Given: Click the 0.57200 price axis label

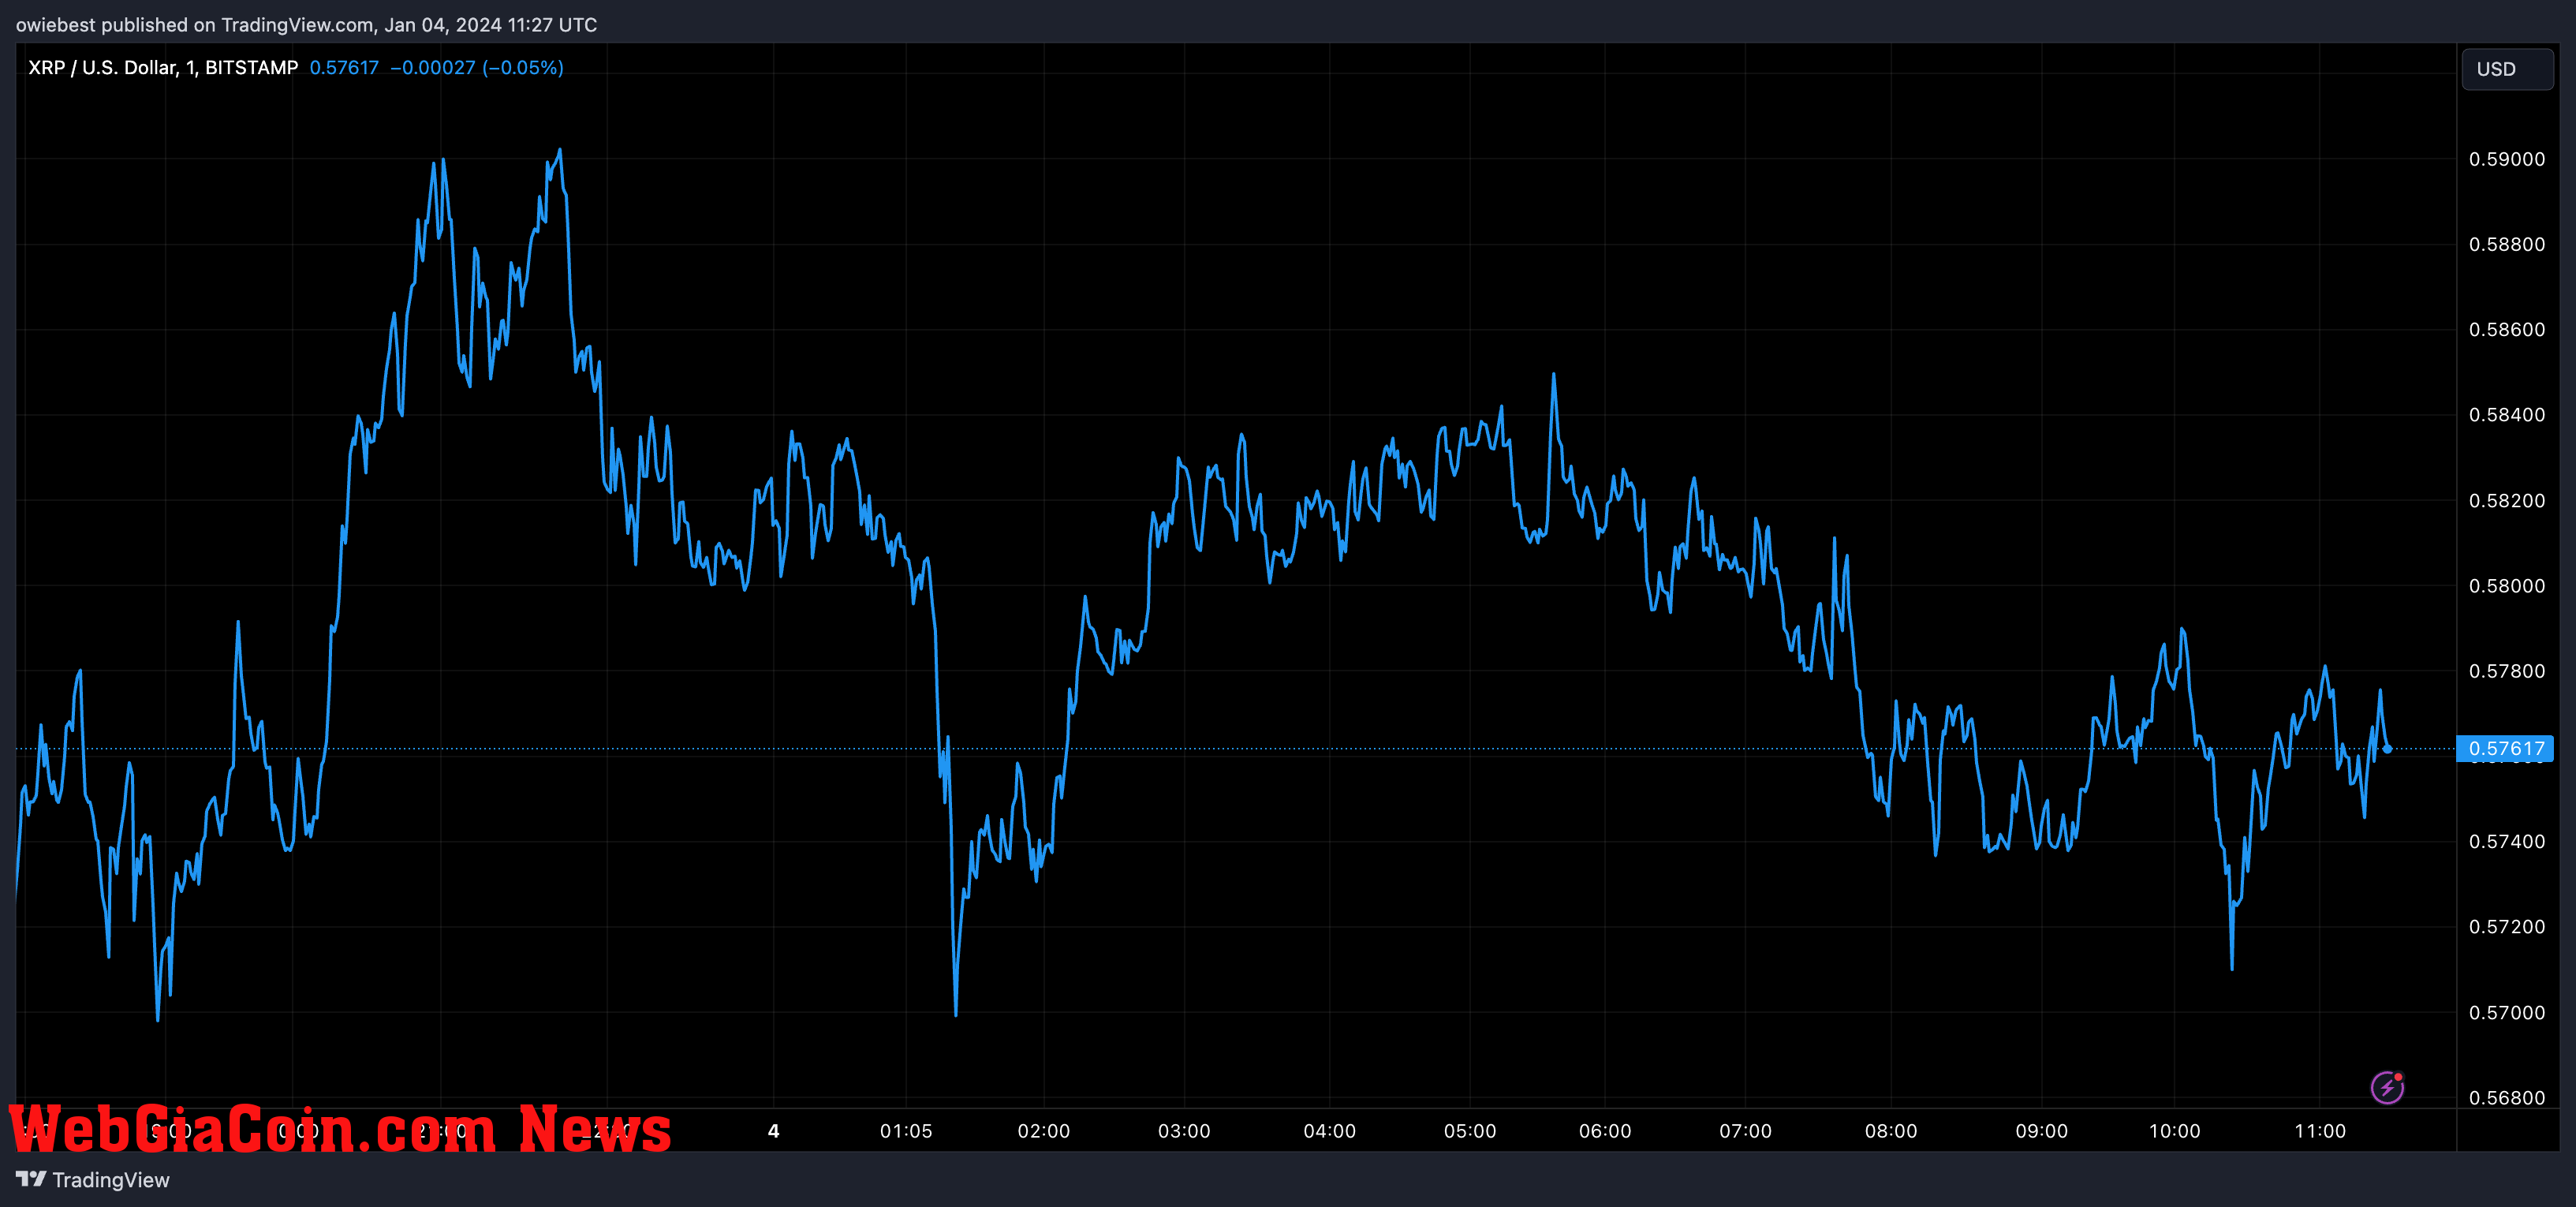Looking at the screenshot, I should click(x=2507, y=926).
